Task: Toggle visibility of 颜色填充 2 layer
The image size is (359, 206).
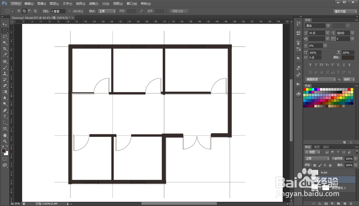Action: 307,188
